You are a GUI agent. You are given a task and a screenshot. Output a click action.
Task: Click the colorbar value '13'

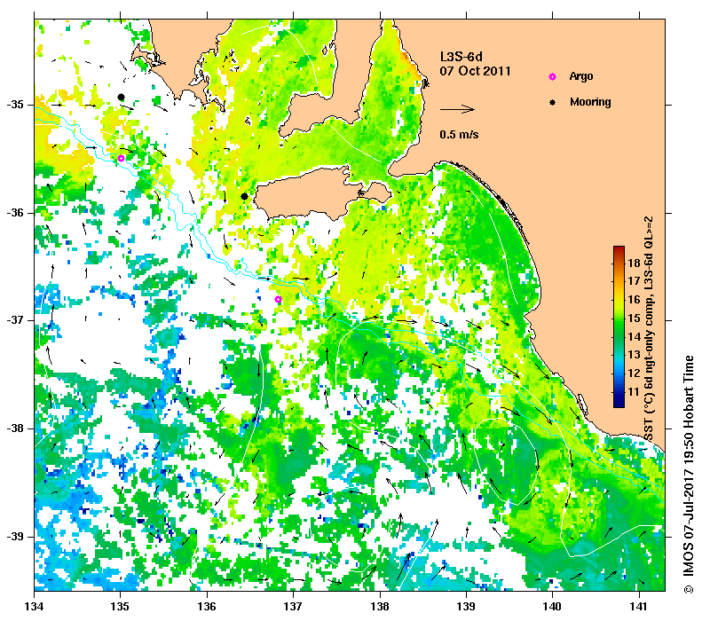pos(634,355)
